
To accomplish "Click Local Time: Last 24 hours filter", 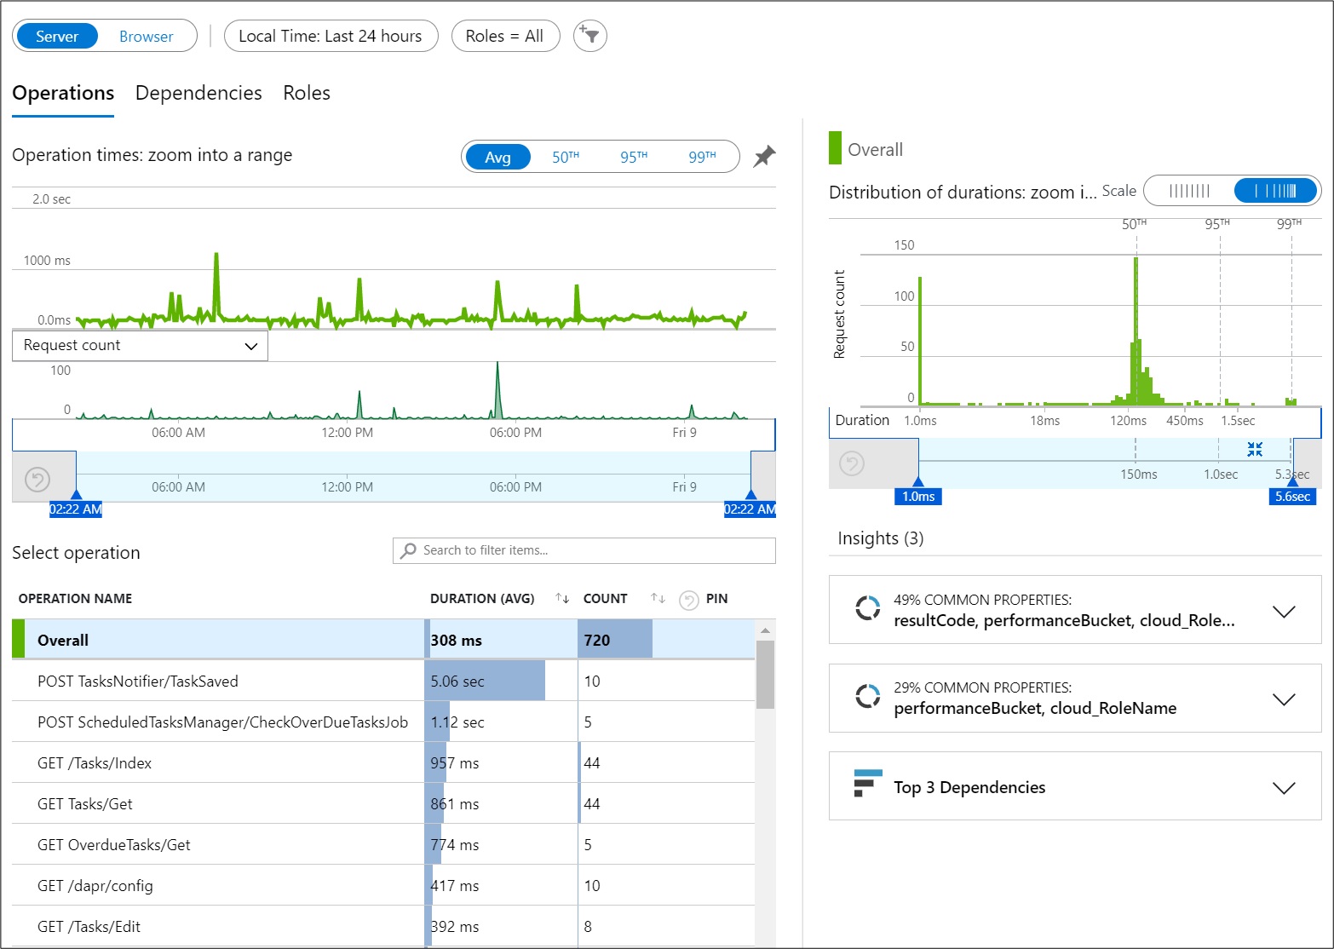I will [331, 37].
